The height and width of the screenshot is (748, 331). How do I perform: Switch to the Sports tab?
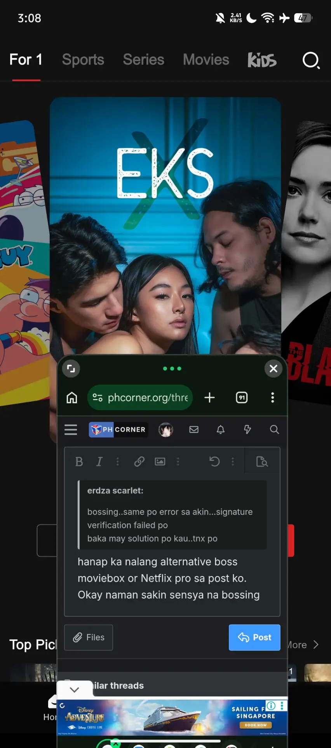point(83,60)
